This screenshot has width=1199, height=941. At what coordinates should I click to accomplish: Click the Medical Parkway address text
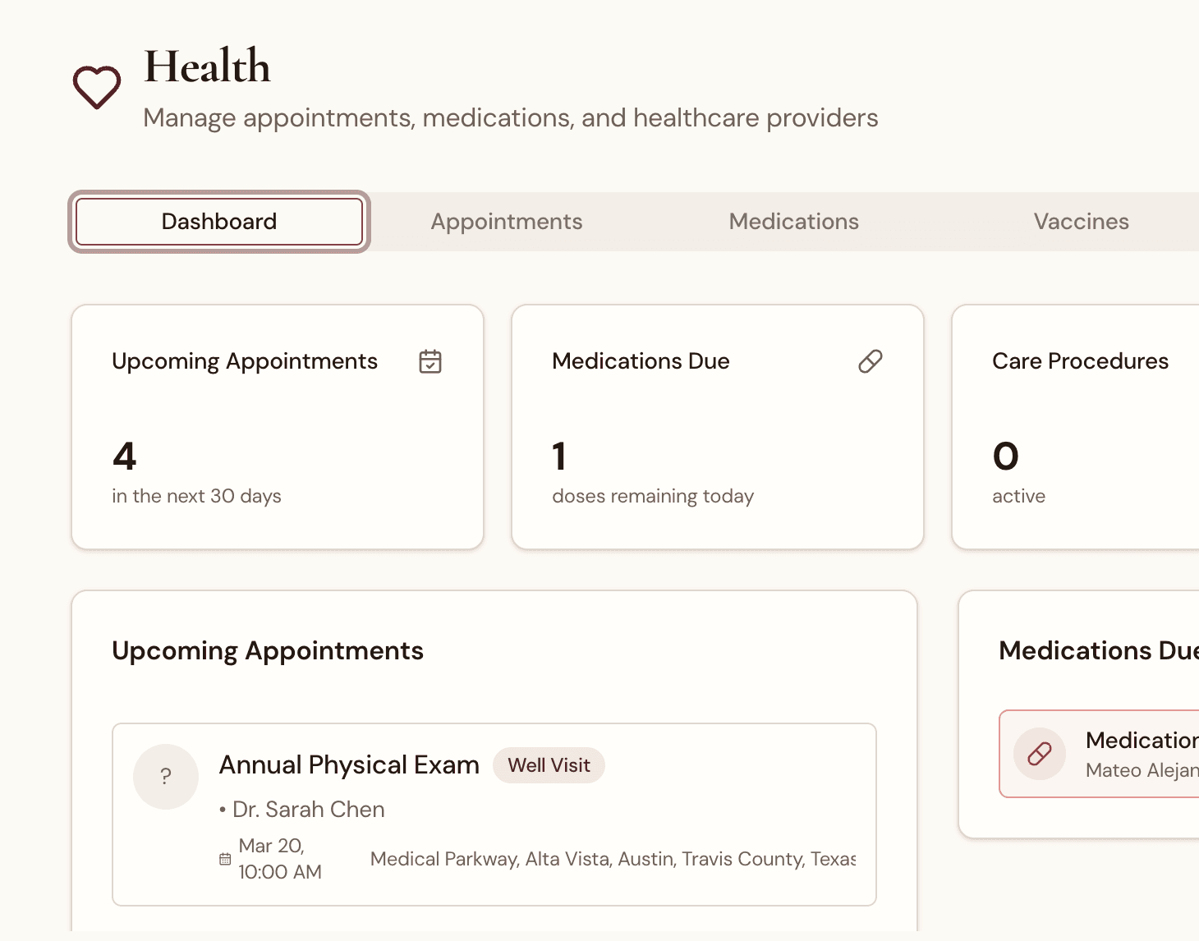pyautogui.click(x=612, y=858)
